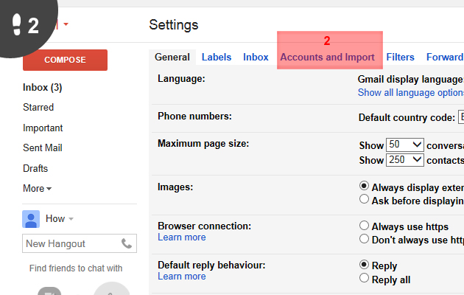This screenshot has height=295, width=464.
Task: Expand the More labels list
Action: (x=37, y=188)
